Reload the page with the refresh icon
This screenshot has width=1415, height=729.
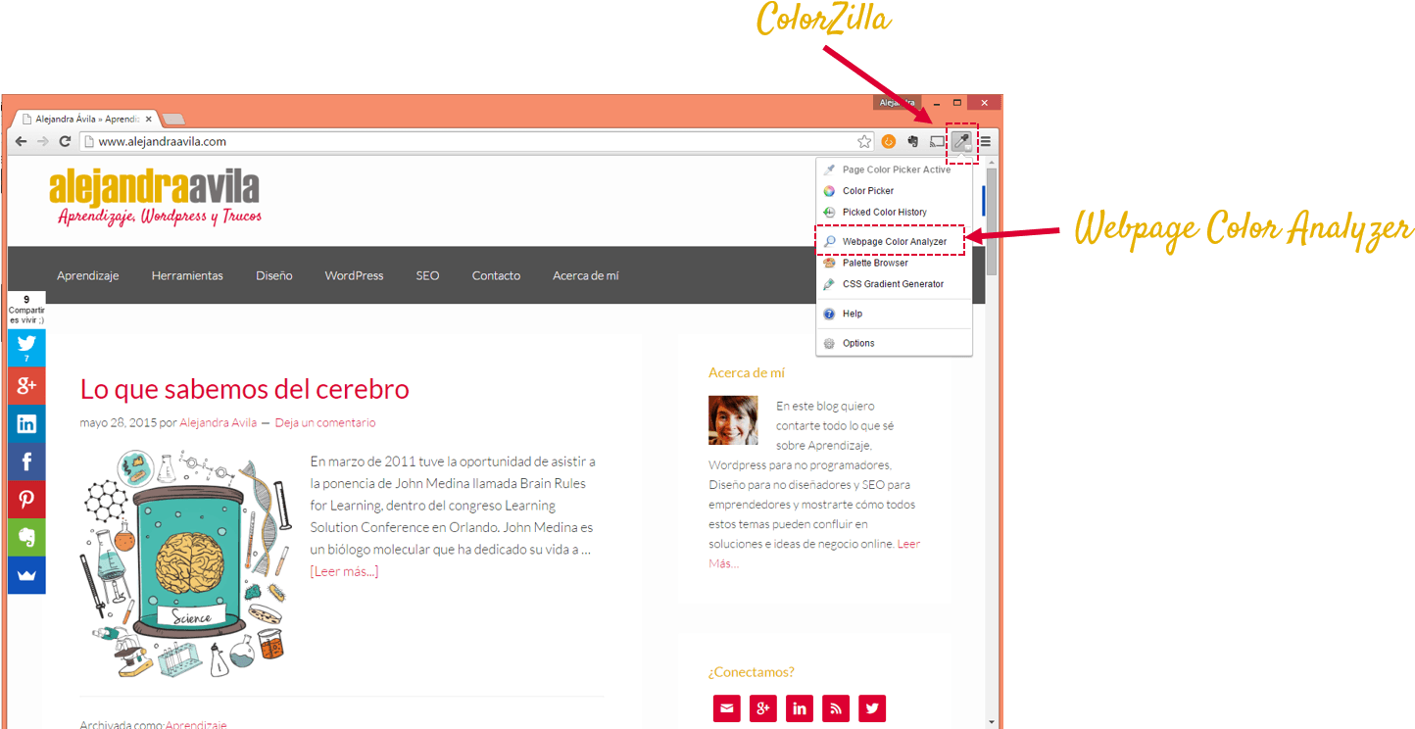click(65, 141)
